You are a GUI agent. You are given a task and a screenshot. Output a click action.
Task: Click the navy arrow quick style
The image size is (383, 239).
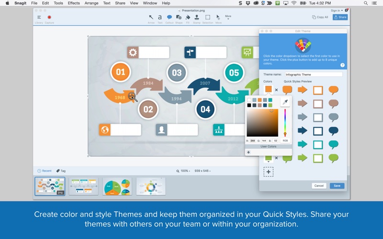click(x=303, y=130)
